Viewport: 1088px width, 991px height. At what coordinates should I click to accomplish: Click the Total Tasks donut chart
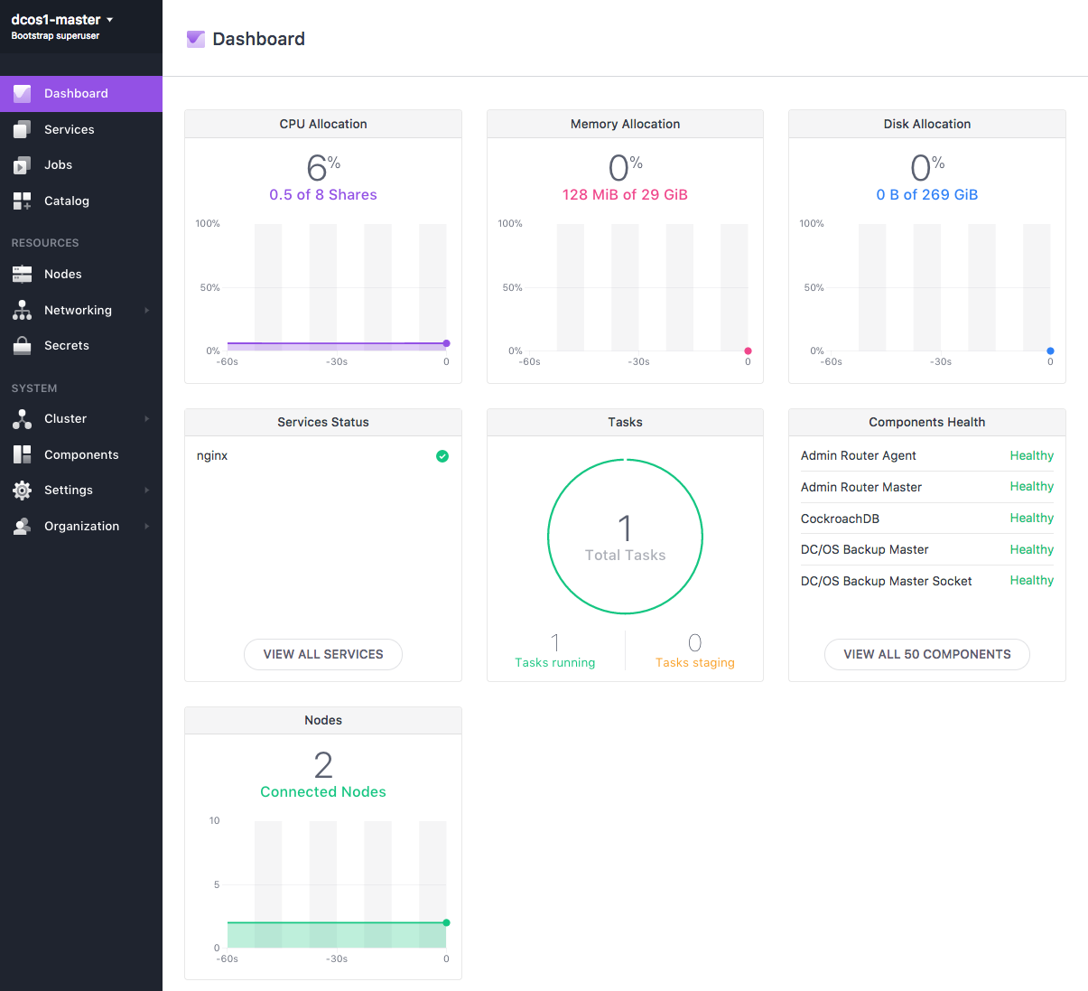click(x=625, y=537)
